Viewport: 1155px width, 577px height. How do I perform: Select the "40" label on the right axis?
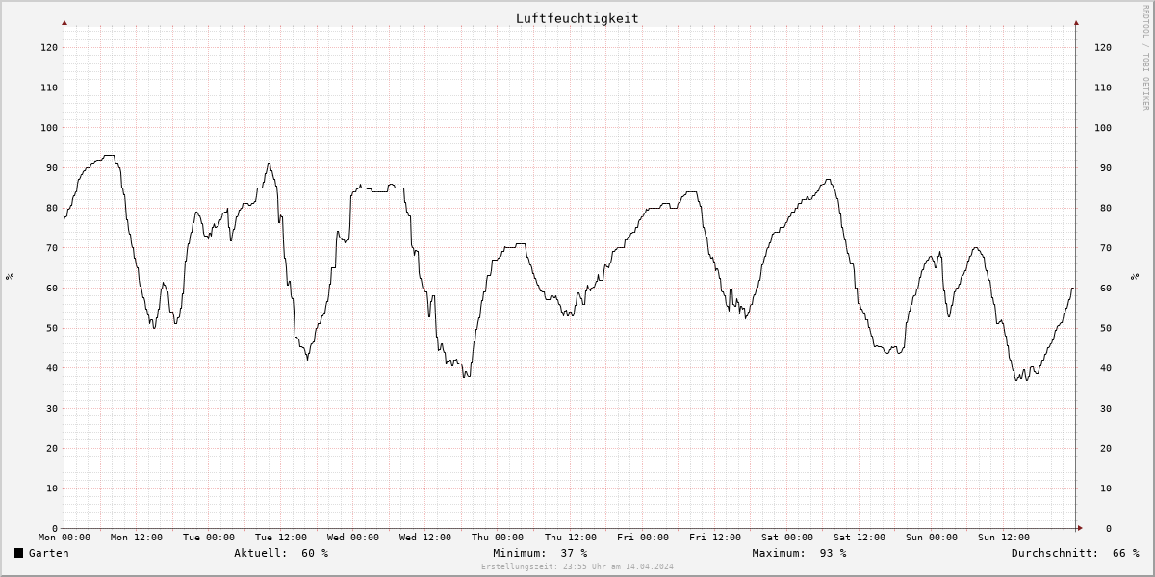coord(1106,368)
